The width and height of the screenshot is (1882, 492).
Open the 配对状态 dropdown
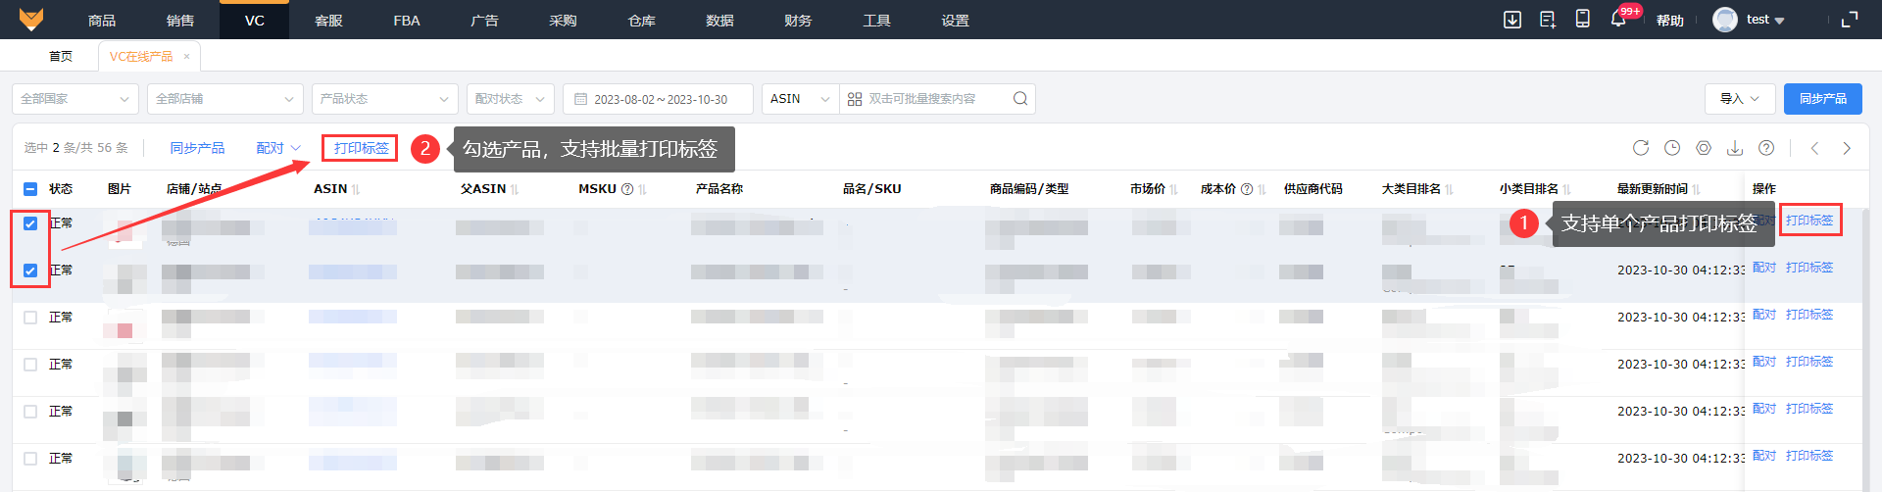pyautogui.click(x=511, y=99)
